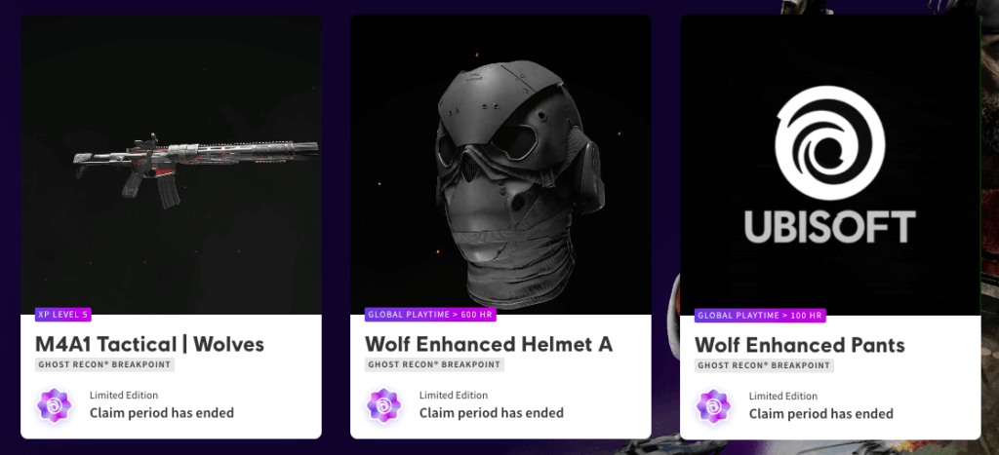Click Ghost Recon Breakpoint label under Helmet
Image resolution: width=999 pixels, height=455 pixels.
click(434, 364)
